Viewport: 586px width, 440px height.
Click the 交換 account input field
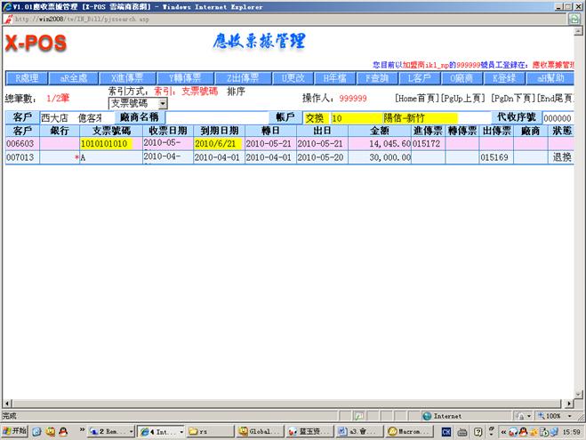pos(316,117)
